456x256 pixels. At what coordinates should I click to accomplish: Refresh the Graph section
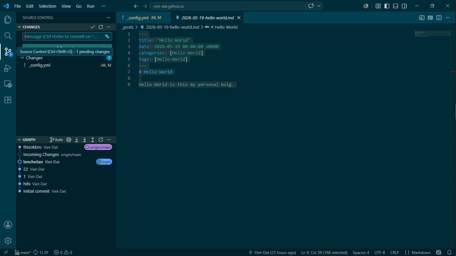[x=101, y=140]
